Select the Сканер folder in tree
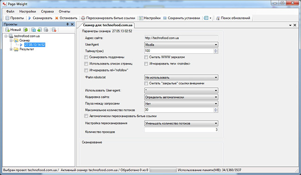 click(25, 40)
